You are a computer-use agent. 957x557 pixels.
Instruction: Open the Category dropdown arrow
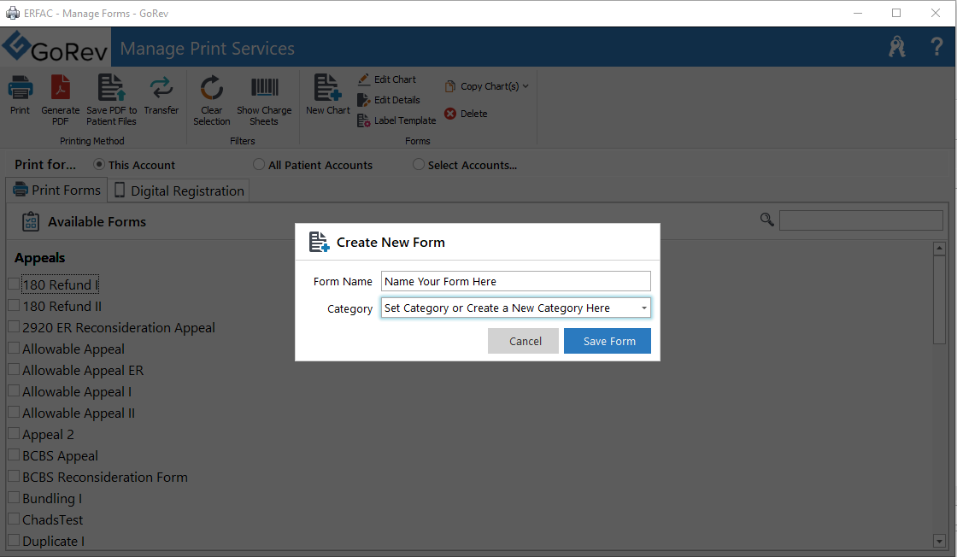[644, 308]
